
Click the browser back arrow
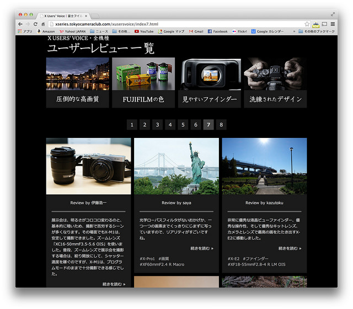pyautogui.click(x=20, y=24)
